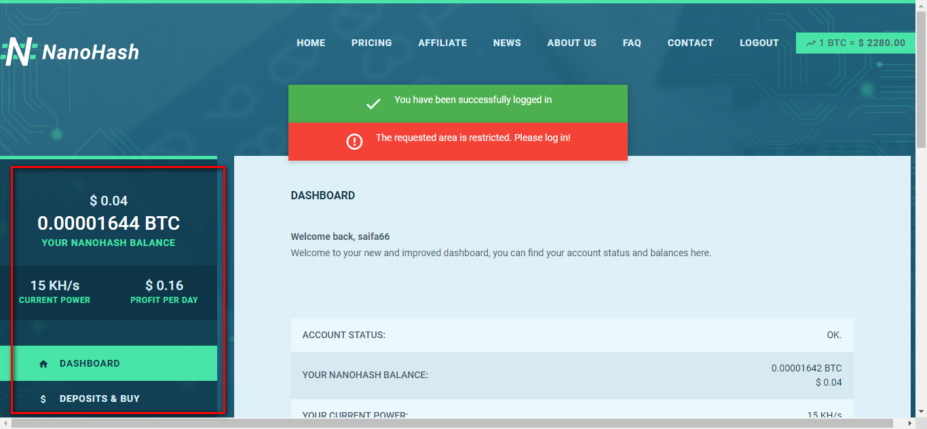Go to the Pricing page
The height and width of the screenshot is (429, 927).
pos(371,43)
